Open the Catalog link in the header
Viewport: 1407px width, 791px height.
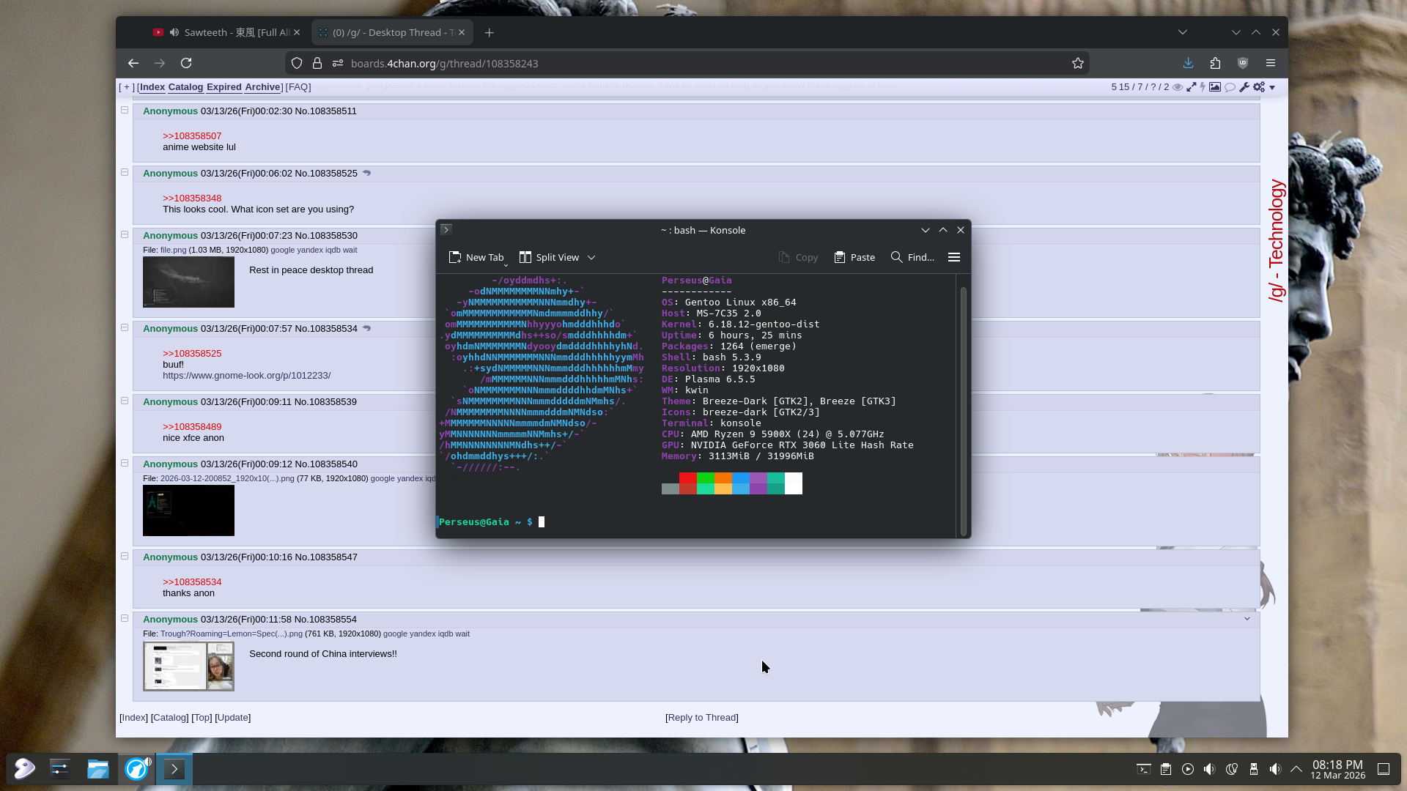tap(185, 87)
